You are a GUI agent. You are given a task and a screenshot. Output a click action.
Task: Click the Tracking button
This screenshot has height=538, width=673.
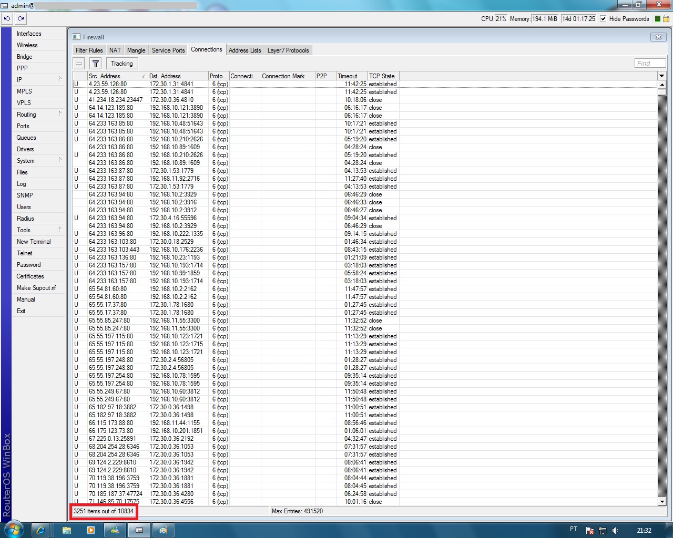(x=121, y=63)
